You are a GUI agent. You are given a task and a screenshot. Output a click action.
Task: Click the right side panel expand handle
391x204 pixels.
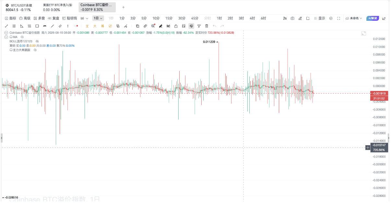click(389, 138)
